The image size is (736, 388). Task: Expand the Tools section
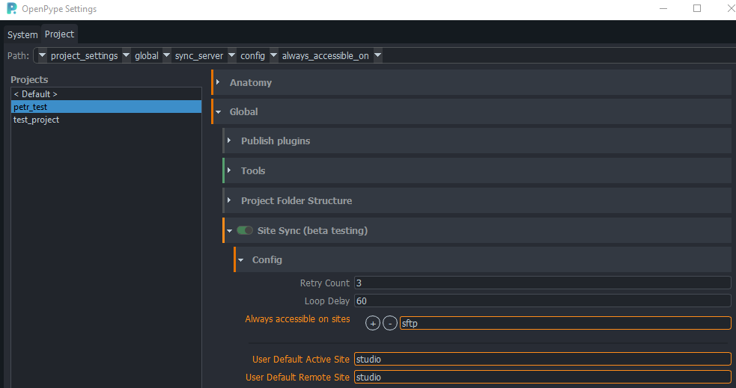click(x=229, y=170)
